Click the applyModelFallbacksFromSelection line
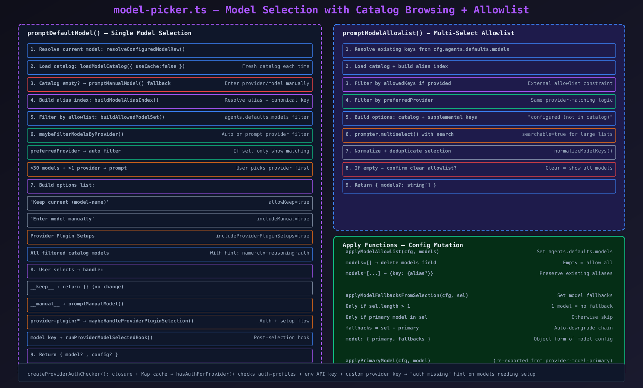Image resolution: width=643 pixels, height=388 pixels. pyautogui.click(x=407, y=295)
